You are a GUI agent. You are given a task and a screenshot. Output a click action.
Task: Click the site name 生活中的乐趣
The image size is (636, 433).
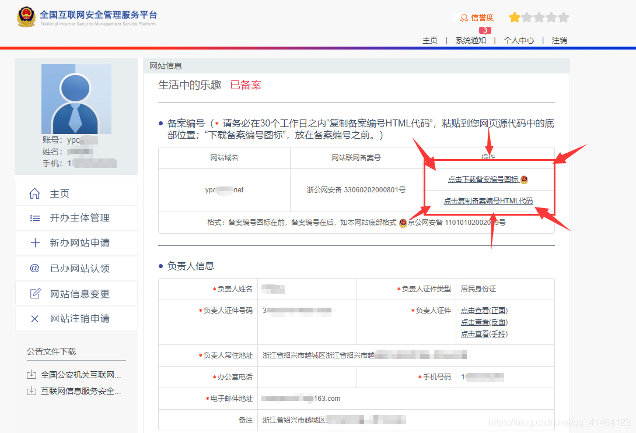point(190,85)
